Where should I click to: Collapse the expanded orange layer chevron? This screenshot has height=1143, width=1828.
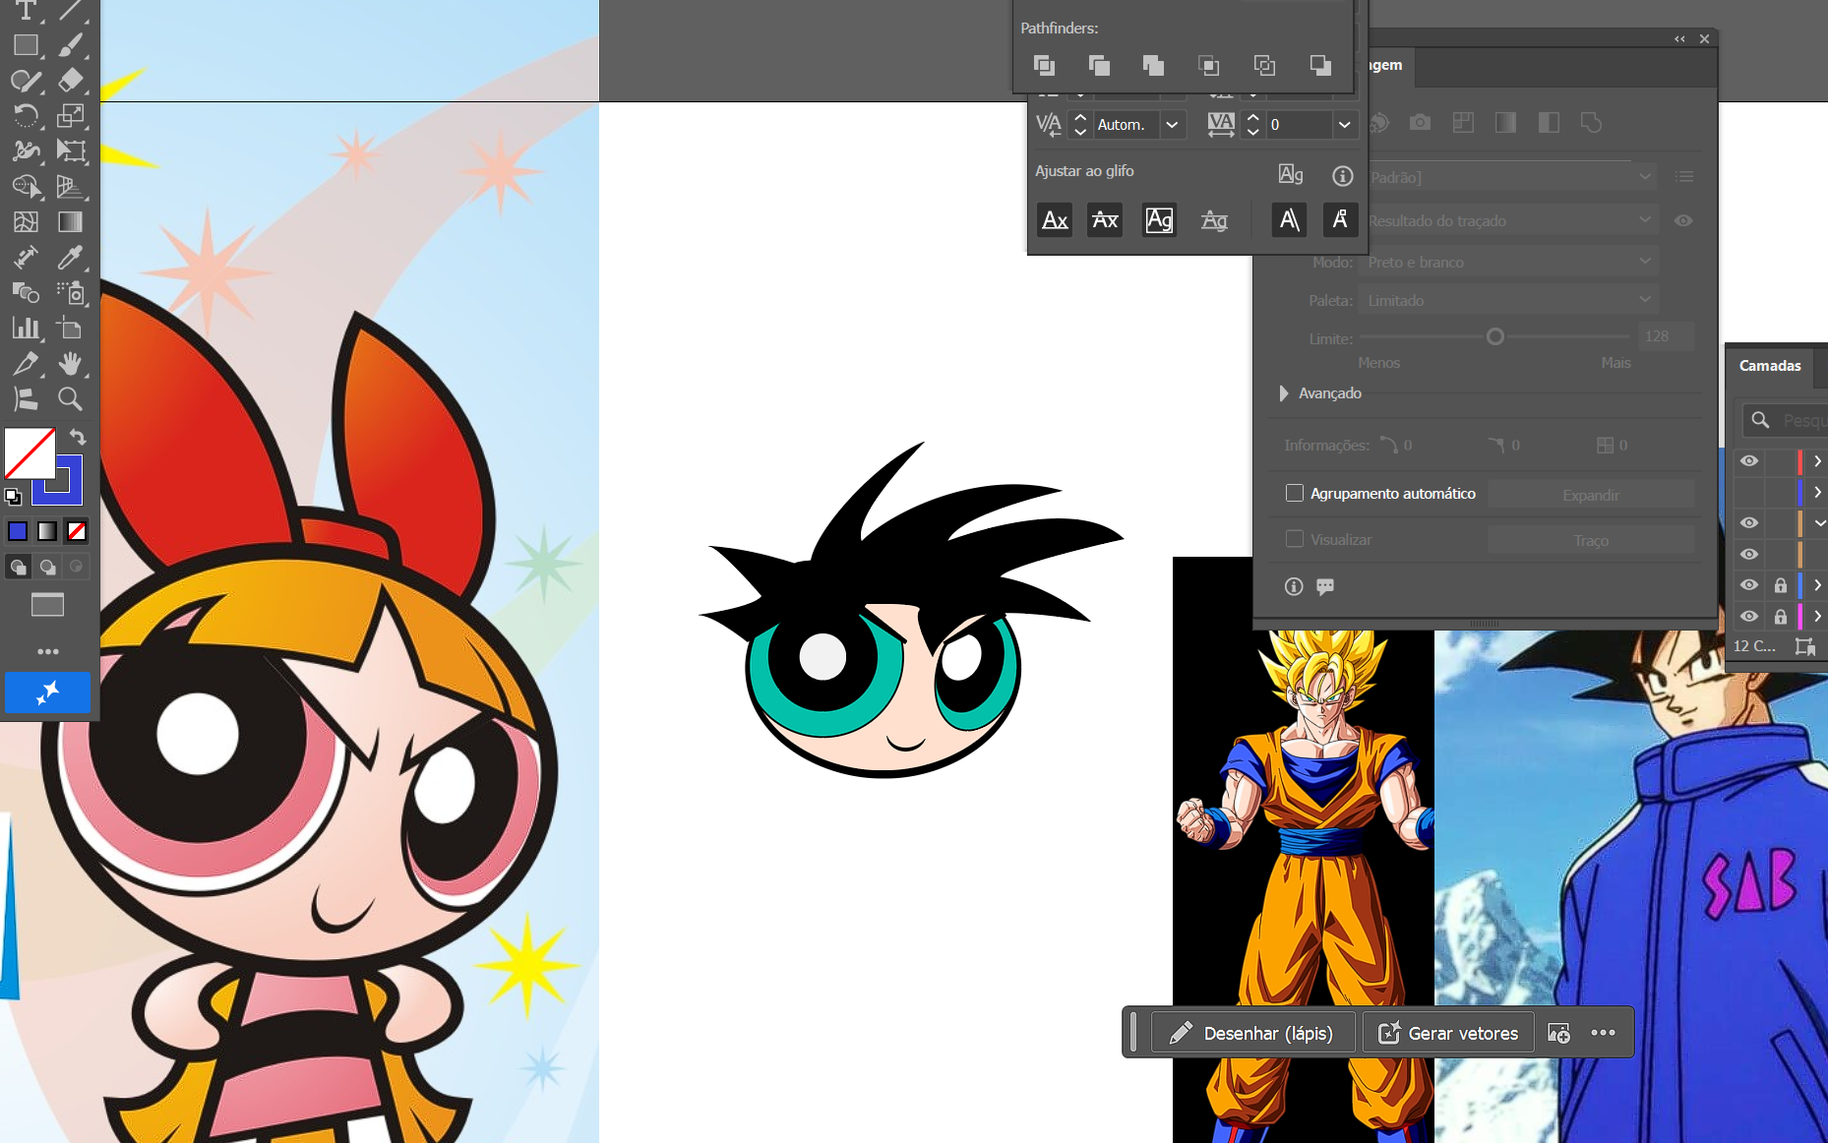point(1818,522)
